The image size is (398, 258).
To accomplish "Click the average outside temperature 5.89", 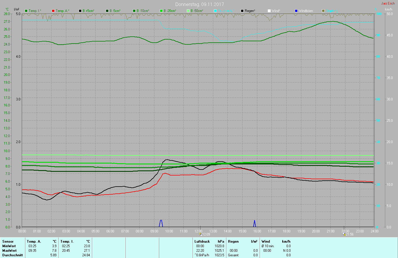I will [x=53, y=255].
